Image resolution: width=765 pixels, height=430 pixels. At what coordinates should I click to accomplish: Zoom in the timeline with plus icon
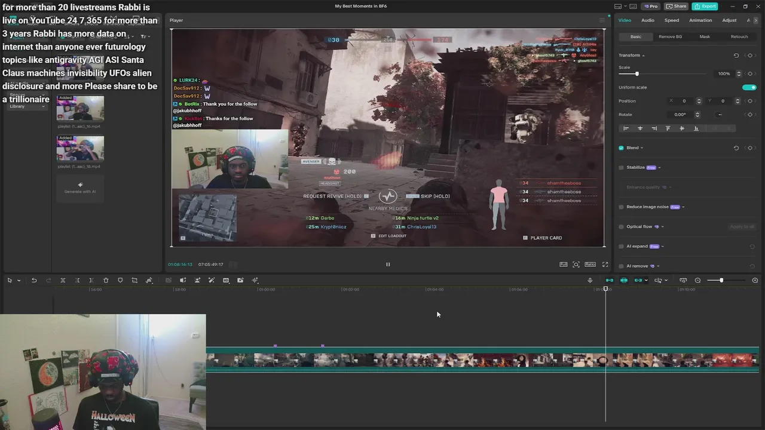pos(755,280)
